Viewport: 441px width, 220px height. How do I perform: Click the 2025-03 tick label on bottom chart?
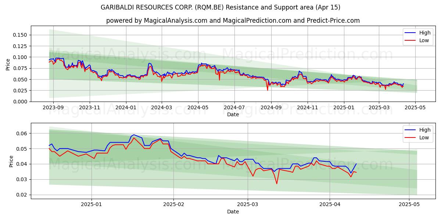pos(248,205)
